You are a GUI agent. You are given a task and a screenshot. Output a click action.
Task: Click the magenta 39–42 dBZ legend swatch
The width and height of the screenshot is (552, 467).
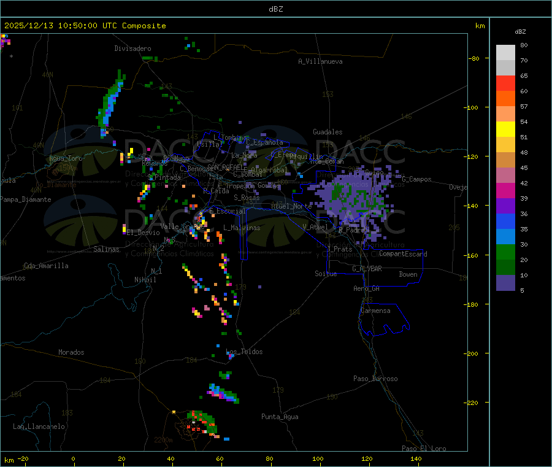point(505,191)
